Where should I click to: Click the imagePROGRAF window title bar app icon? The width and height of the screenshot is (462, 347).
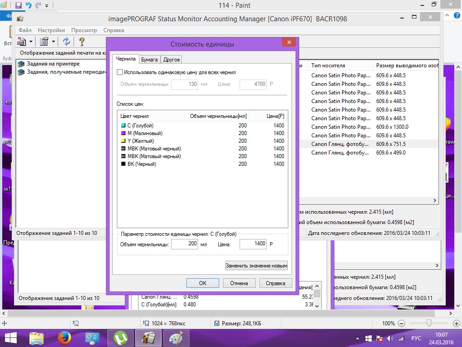tap(20, 19)
